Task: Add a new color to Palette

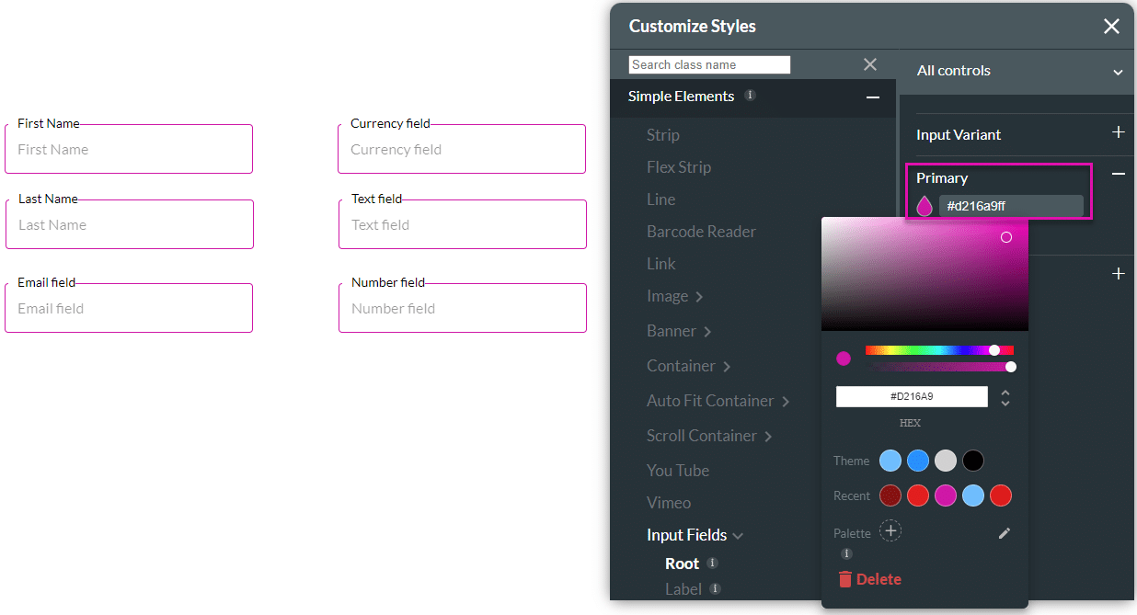Action: pos(890,531)
